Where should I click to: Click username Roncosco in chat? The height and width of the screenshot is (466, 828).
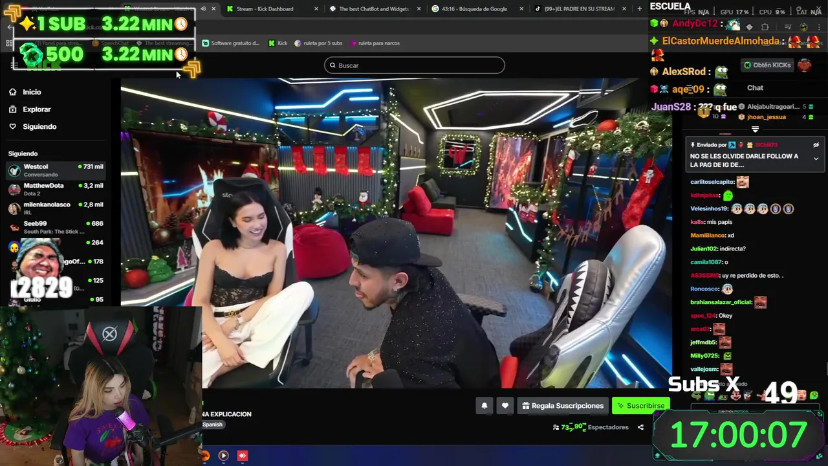704,289
